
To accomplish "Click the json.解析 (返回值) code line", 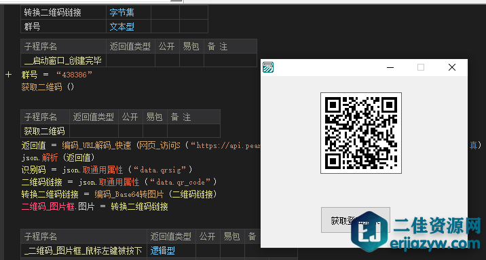I will [x=58, y=157].
